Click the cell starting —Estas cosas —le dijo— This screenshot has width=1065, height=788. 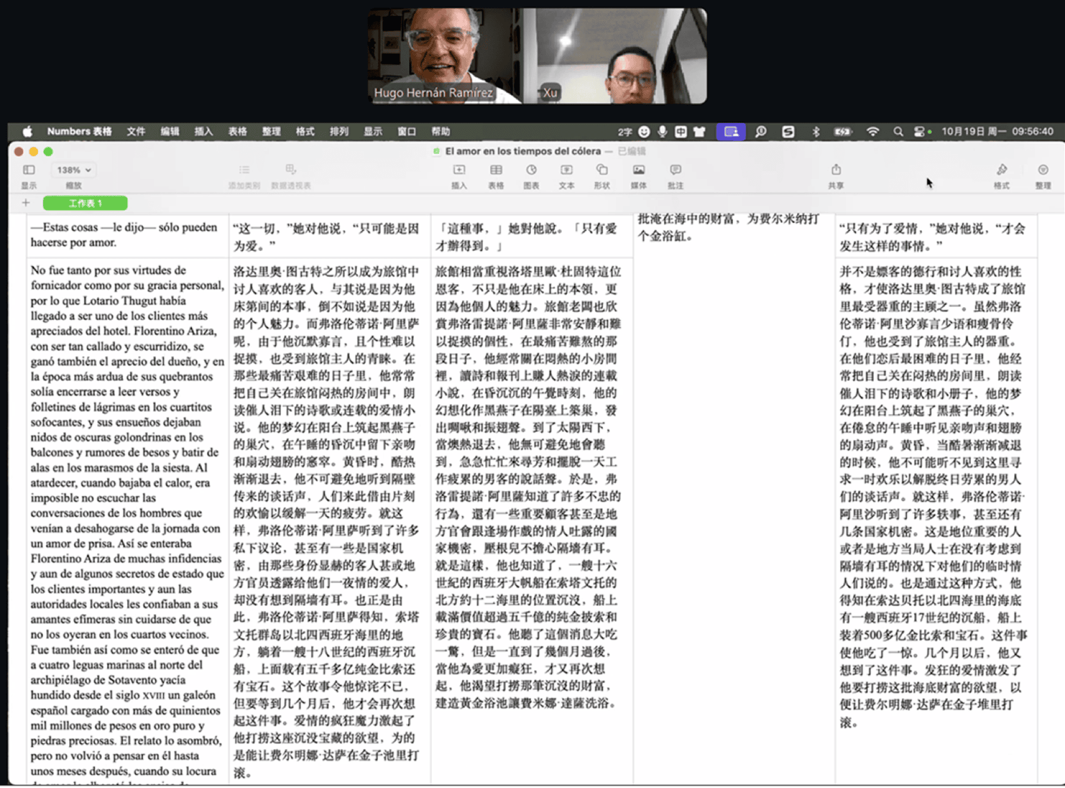coord(128,235)
